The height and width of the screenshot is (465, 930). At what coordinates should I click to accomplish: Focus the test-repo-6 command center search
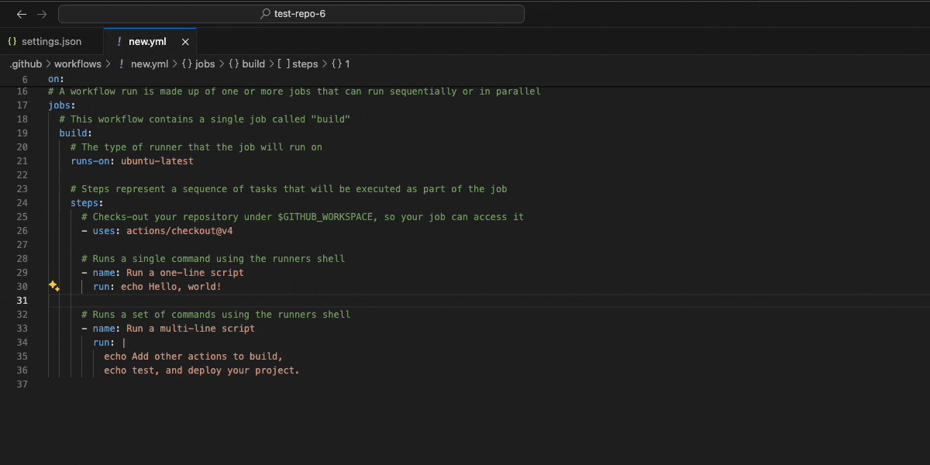(x=291, y=14)
